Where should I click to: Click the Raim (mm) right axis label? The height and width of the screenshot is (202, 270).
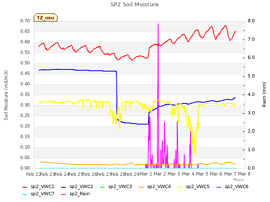[264, 95]
